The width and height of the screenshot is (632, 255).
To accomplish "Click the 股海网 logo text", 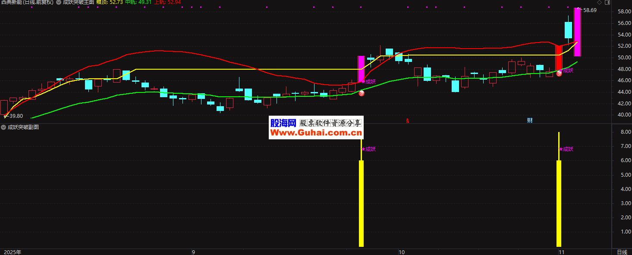I will pos(283,123).
